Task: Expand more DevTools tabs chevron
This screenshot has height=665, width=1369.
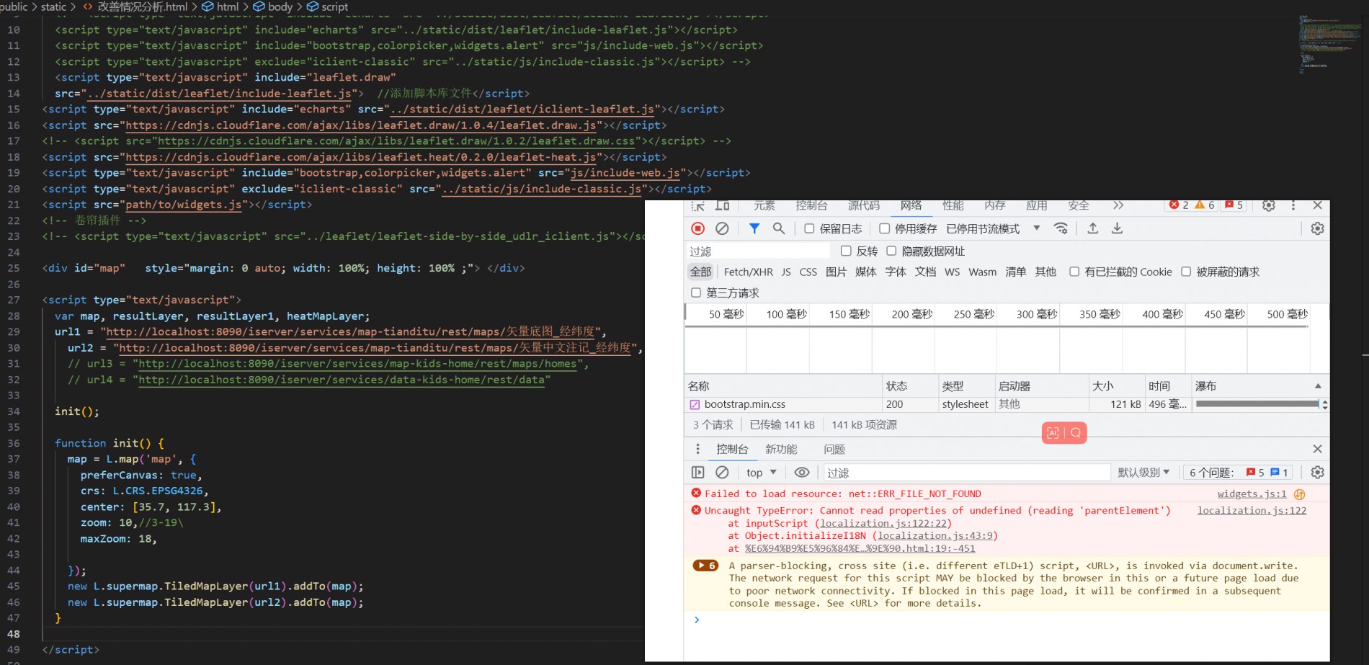Action: click(1118, 205)
